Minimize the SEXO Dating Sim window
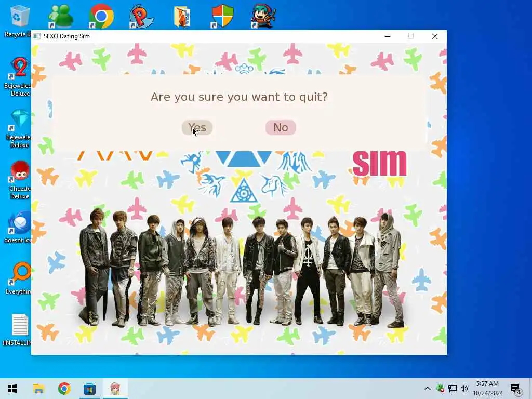This screenshot has width=532, height=399. point(388,36)
